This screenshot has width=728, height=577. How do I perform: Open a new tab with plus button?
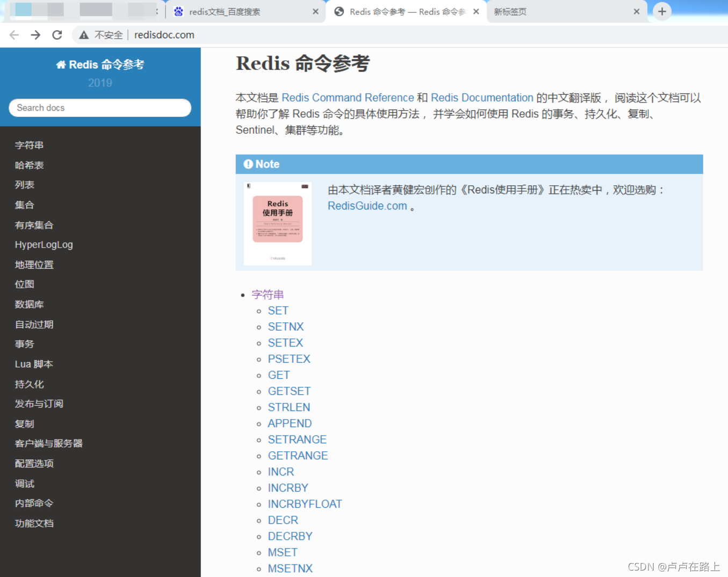(662, 11)
